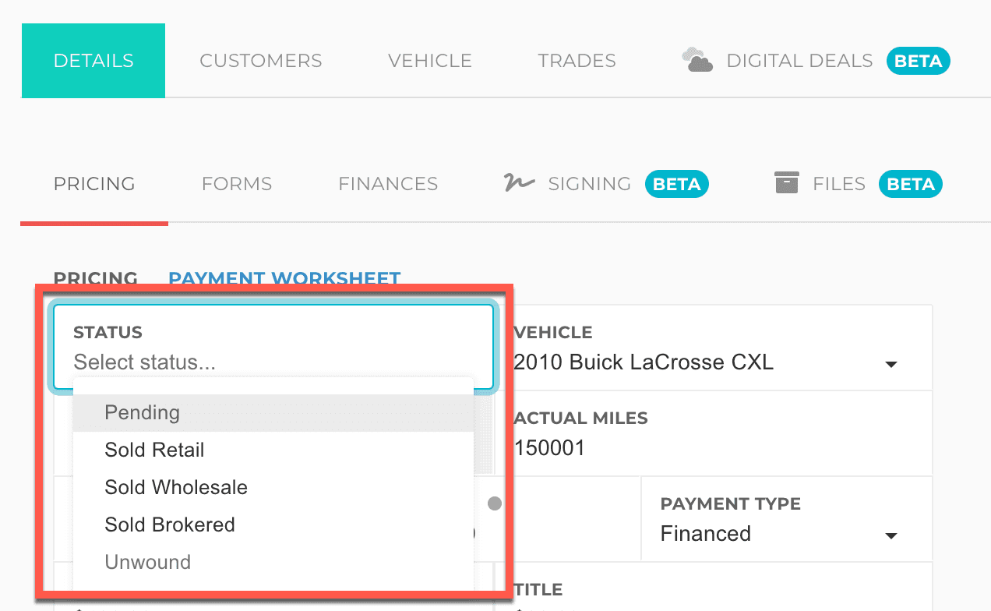Select the Forms sub-tab
This screenshot has height=611, width=991.
click(x=237, y=184)
